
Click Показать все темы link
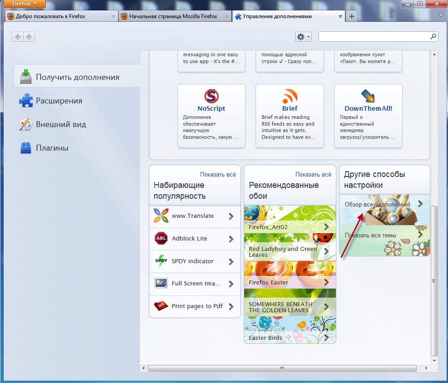coord(370,236)
